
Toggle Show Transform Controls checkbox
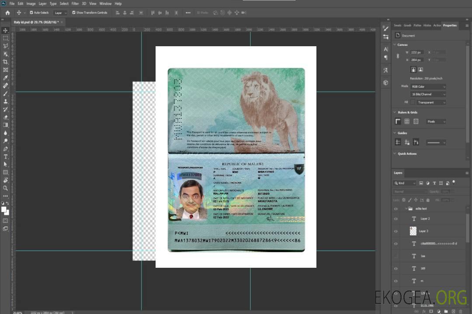point(74,13)
